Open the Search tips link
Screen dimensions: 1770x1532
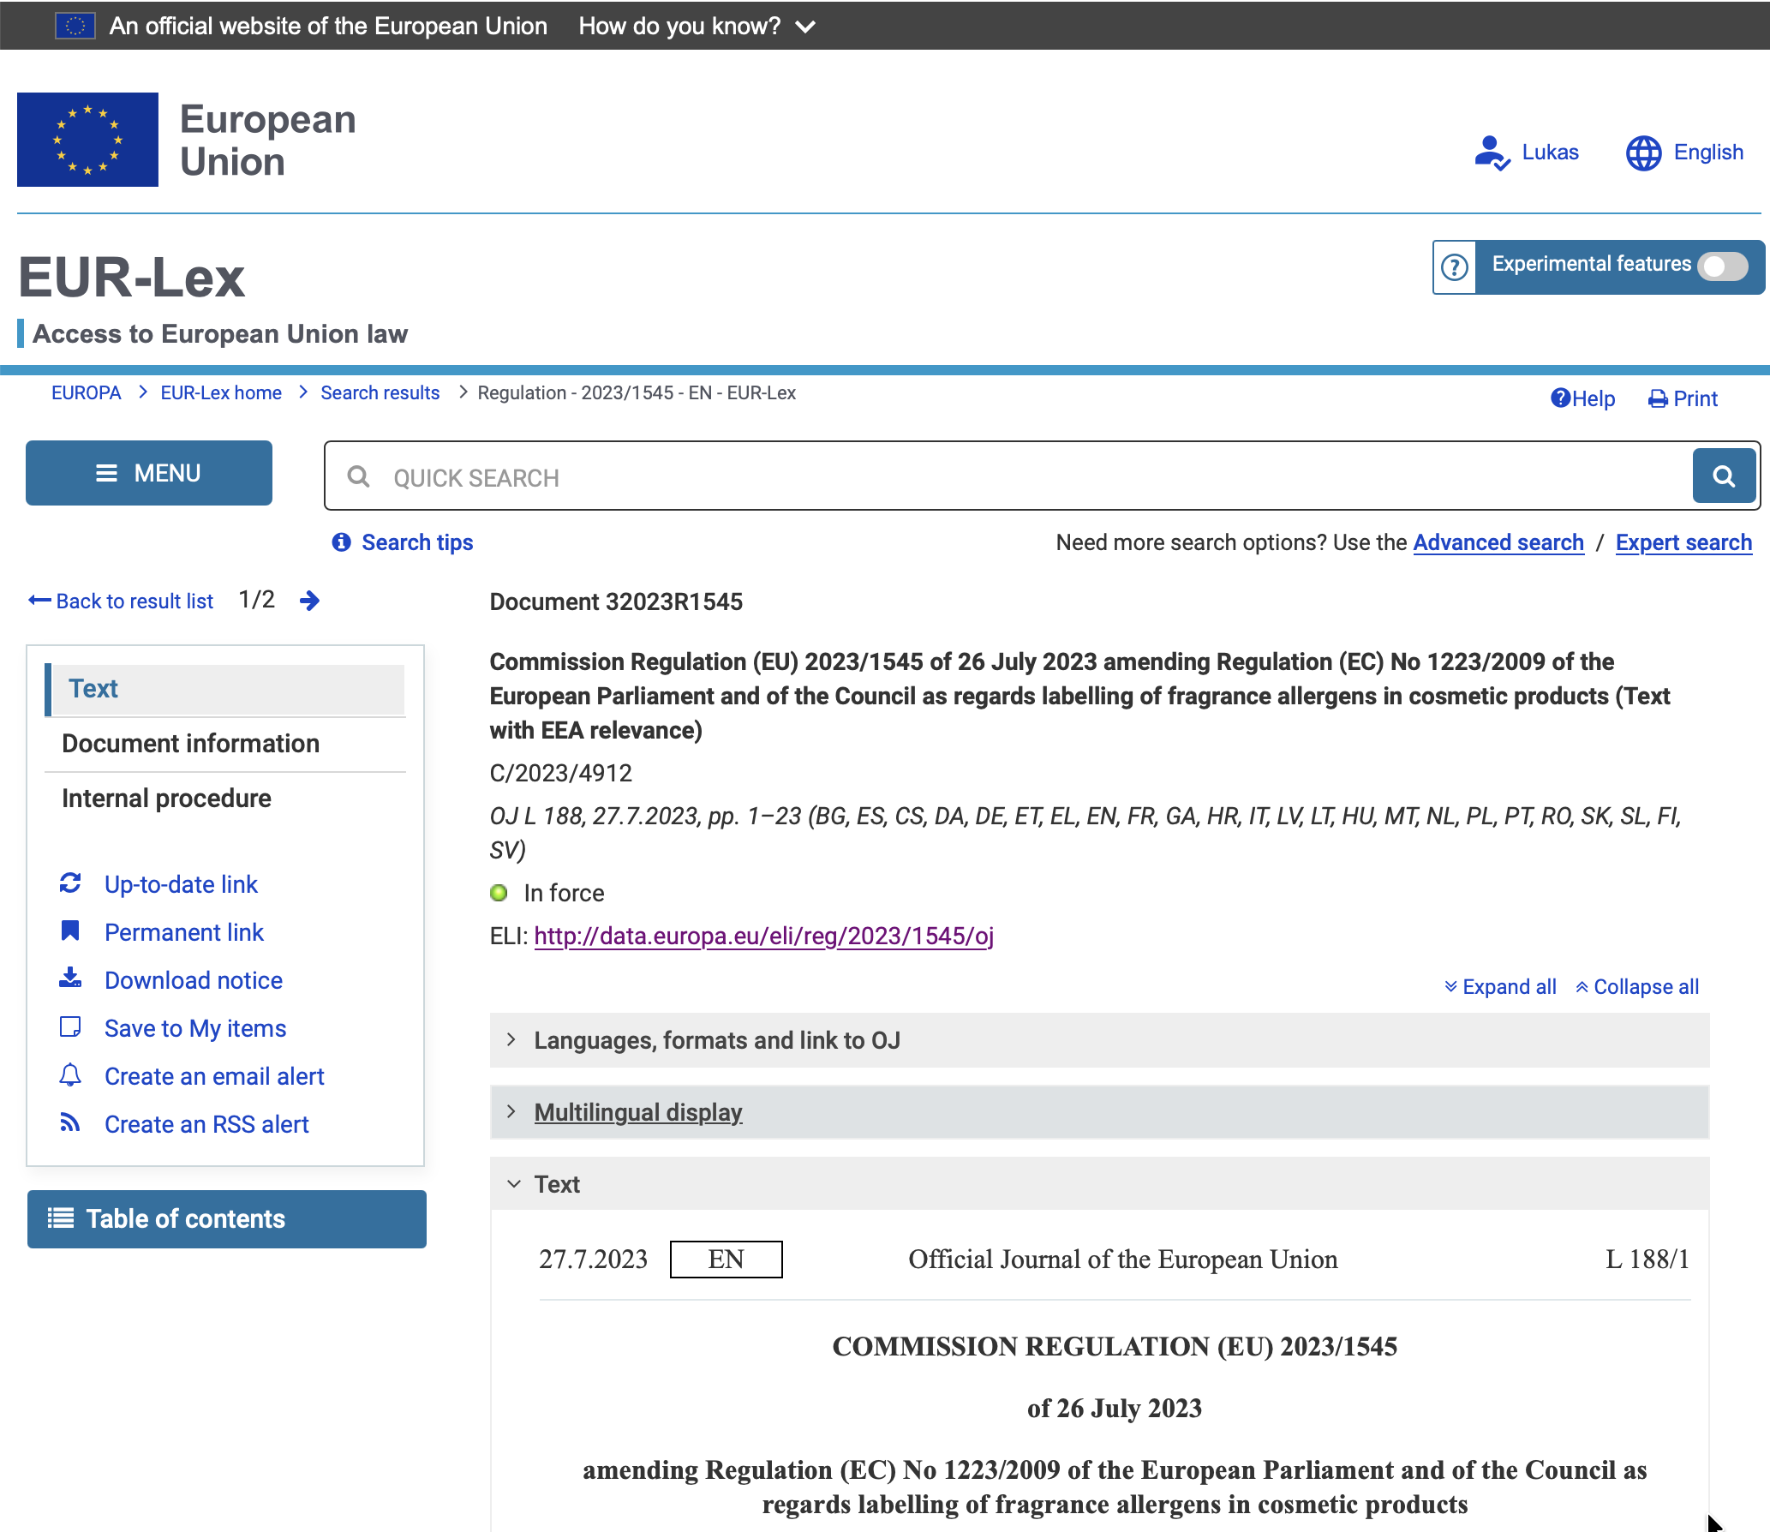point(417,542)
